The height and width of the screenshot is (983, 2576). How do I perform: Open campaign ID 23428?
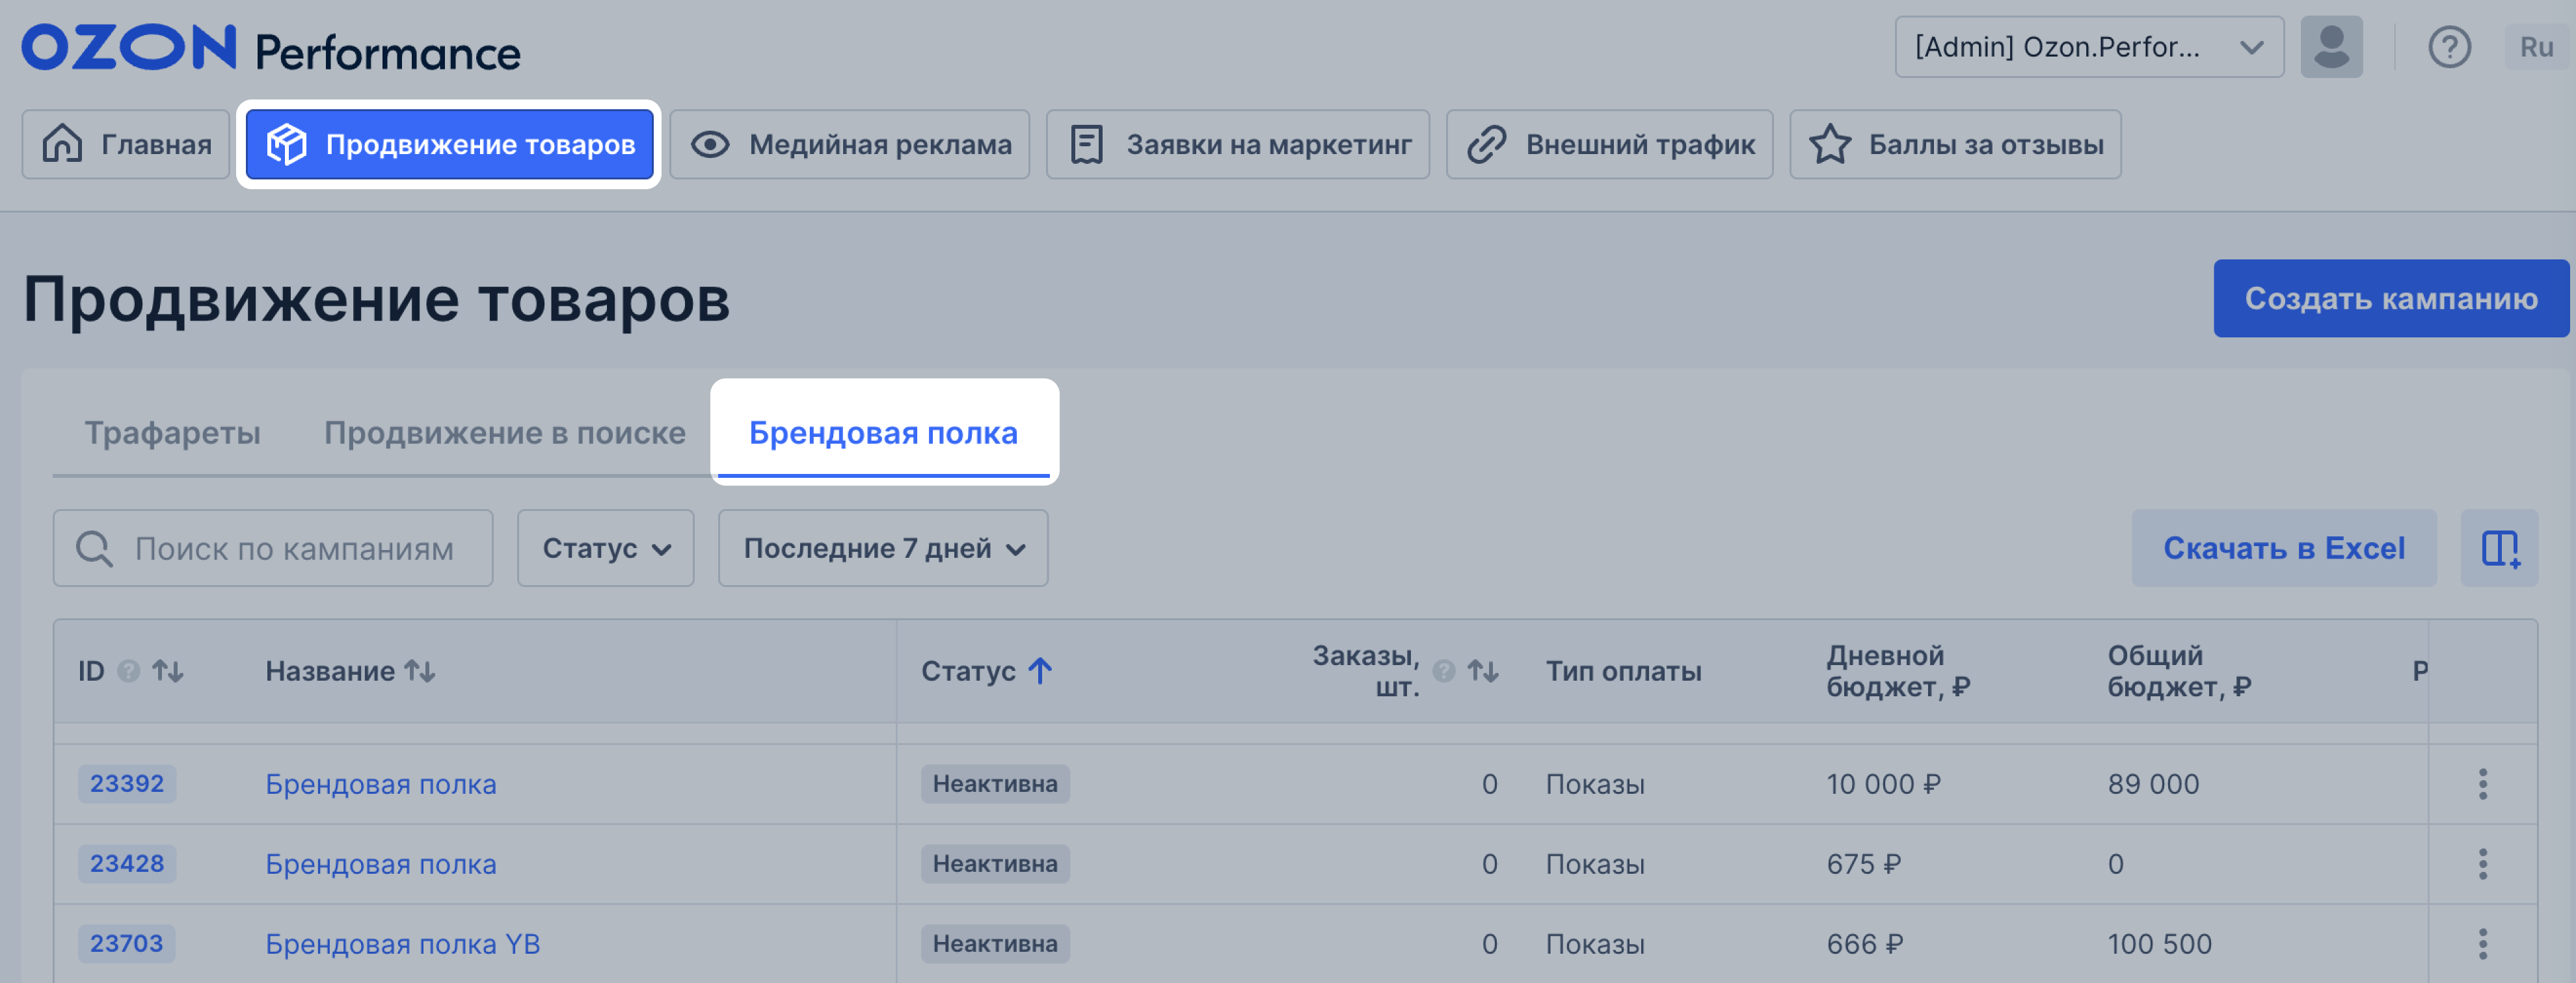127,864
